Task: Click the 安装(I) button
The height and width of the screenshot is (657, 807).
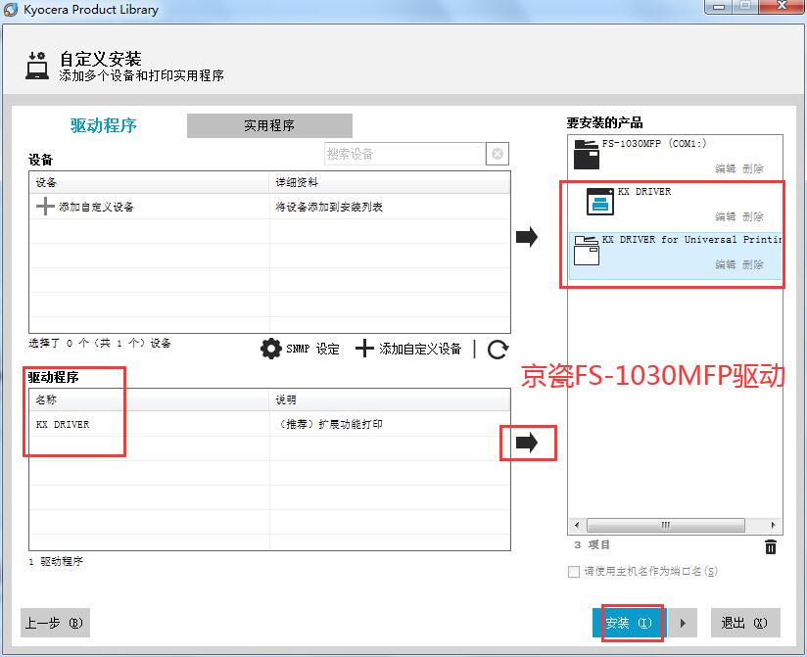Action: [629, 623]
